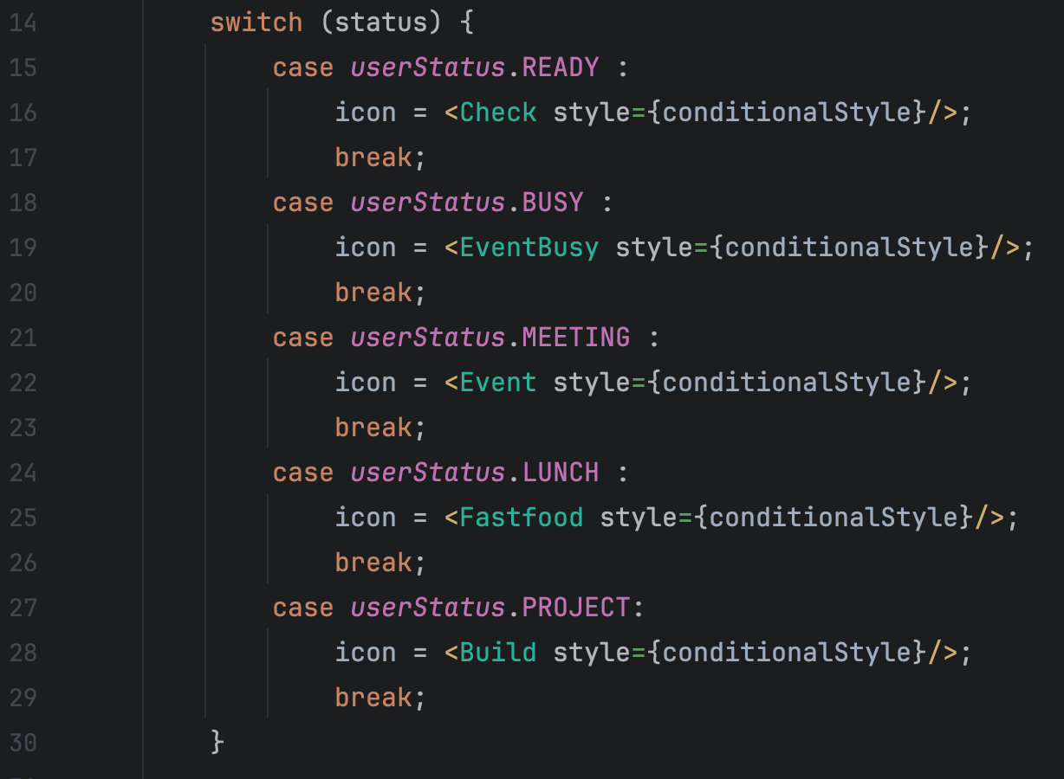Click userStatus on line 15
The height and width of the screenshot is (779, 1064).
(x=428, y=67)
